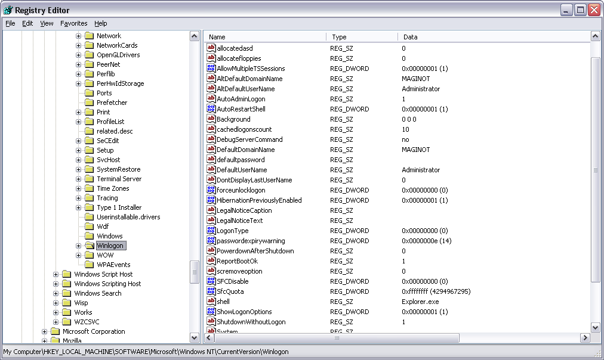Screen dimensions: 604x360
Task: Select the scremoveoption value
Action: point(239,271)
